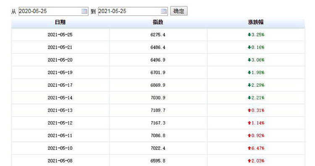Click the red up arrow beside 0.31%

tap(249, 110)
